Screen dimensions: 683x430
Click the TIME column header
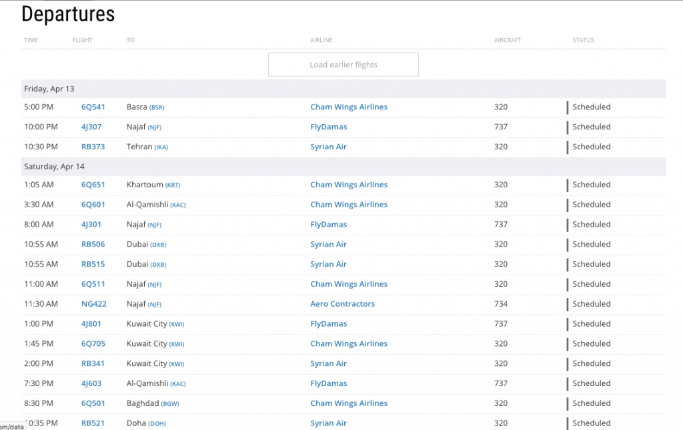(31, 40)
